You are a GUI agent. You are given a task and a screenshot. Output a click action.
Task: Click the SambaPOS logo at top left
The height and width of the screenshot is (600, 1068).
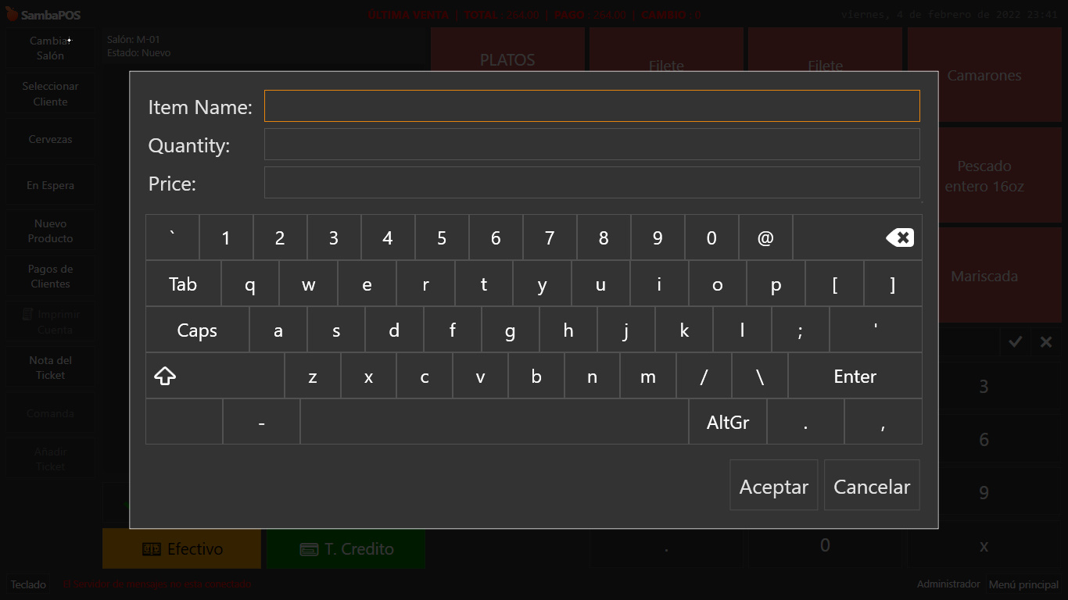point(43,15)
